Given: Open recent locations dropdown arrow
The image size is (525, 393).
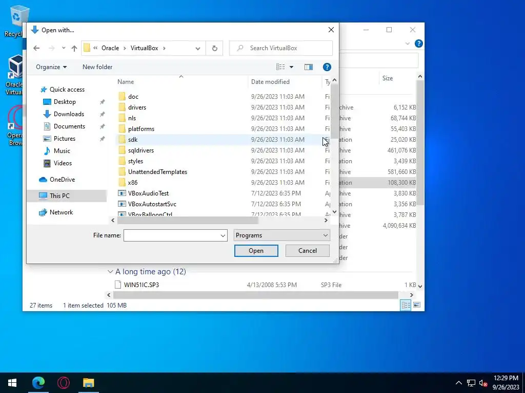Looking at the screenshot, I should click(x=64, y=48).
